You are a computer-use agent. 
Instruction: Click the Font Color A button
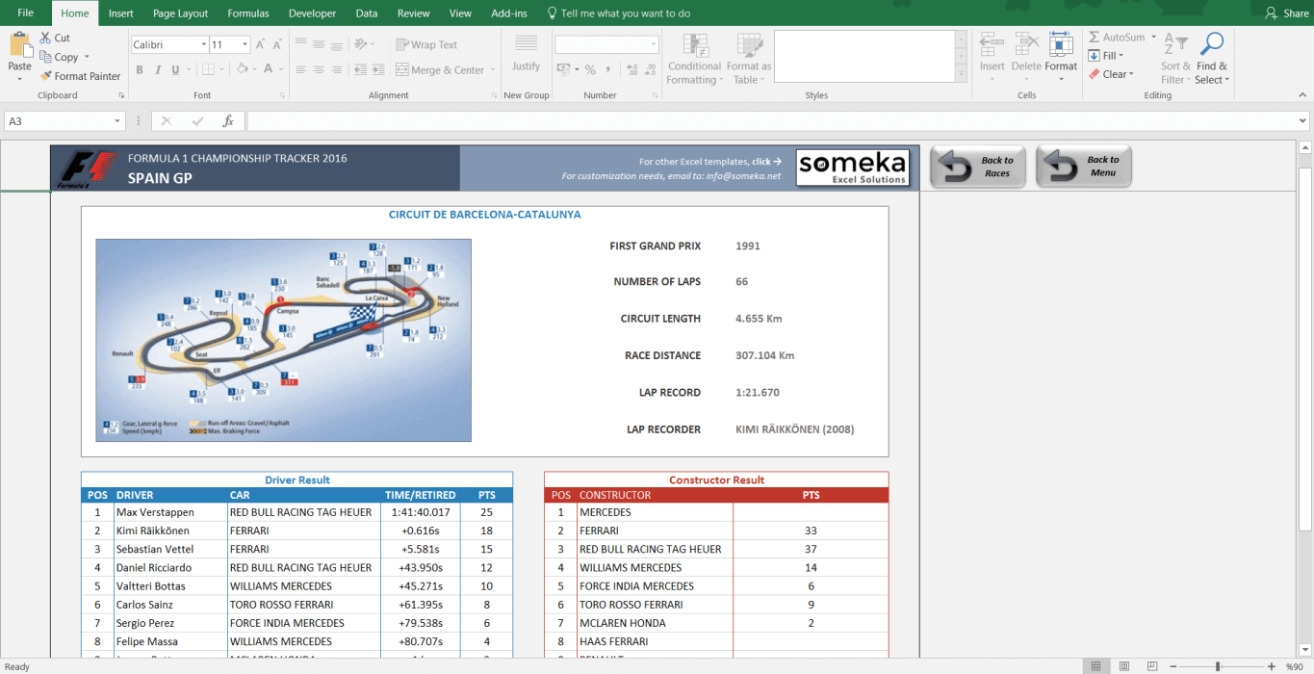[269, 69]
